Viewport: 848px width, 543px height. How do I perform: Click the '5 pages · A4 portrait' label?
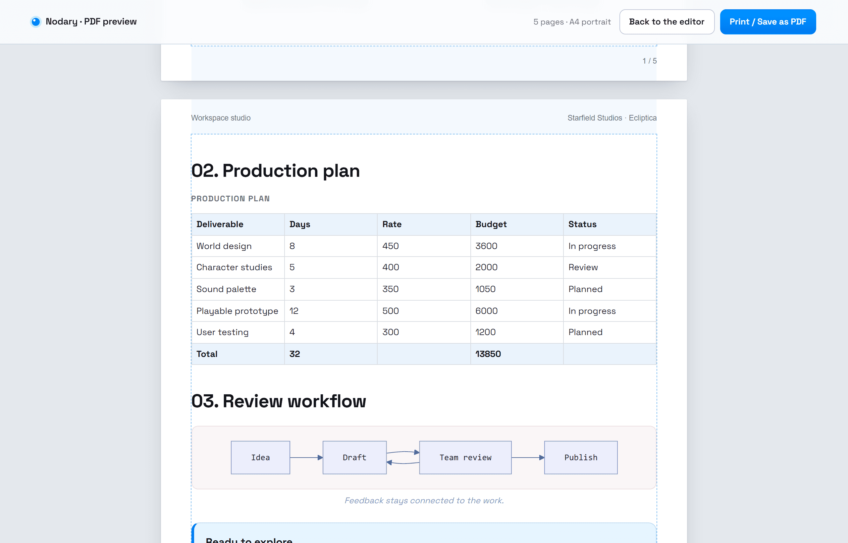[x=572, y=22]
